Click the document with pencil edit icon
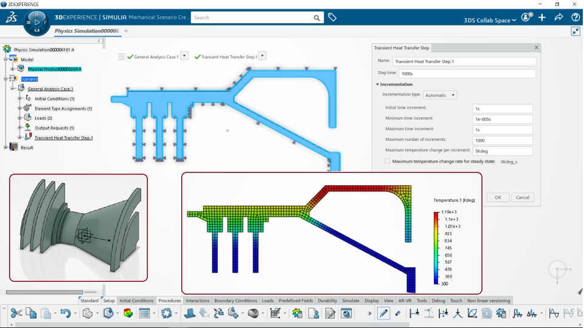Screen dimensions: 584x328 tap(330, 313)
